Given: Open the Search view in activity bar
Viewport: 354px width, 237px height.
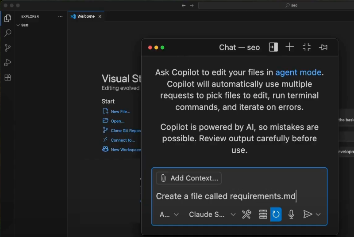Looking at the screenshot, I should (8, 33).
